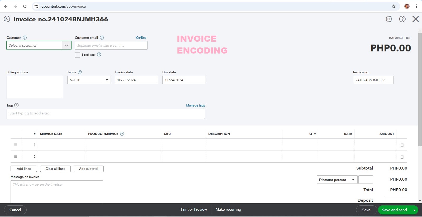
Task: Click the Clear all lines button
Action: pyautogui.click(x=55, y=169)
